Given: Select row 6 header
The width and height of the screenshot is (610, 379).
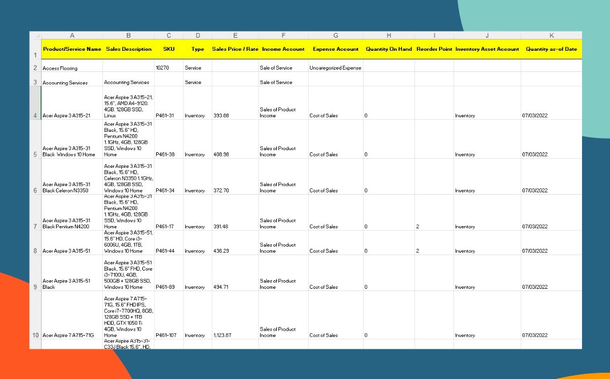Looking at the screenshot, I should (x=35, y=176).
